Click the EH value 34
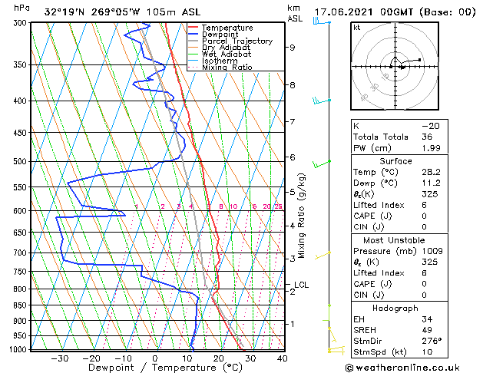This screenshot has width=483, height=373. click(427, 319)
